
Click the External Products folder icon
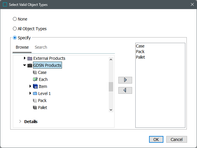coord(30,58)
